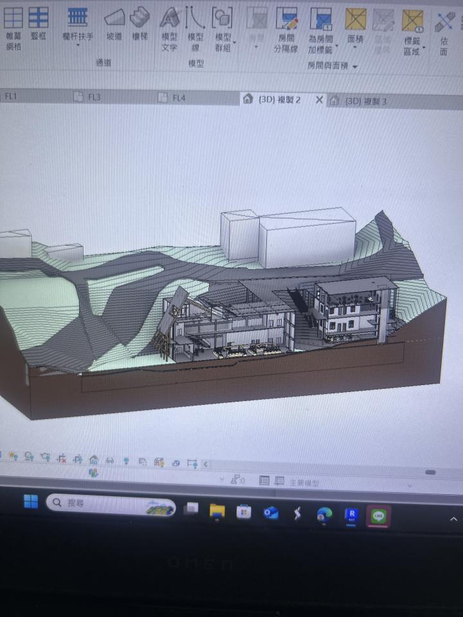
Task: Select the 豎框 mullion tool
Action: 39,26
